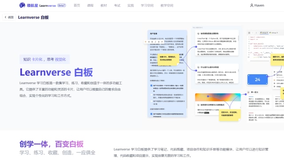
Task: Switch to the 教学空间 nav item
Action: click(167, 5)
